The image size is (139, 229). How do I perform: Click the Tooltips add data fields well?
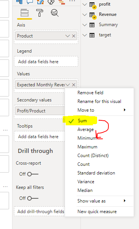coord(40,137)
